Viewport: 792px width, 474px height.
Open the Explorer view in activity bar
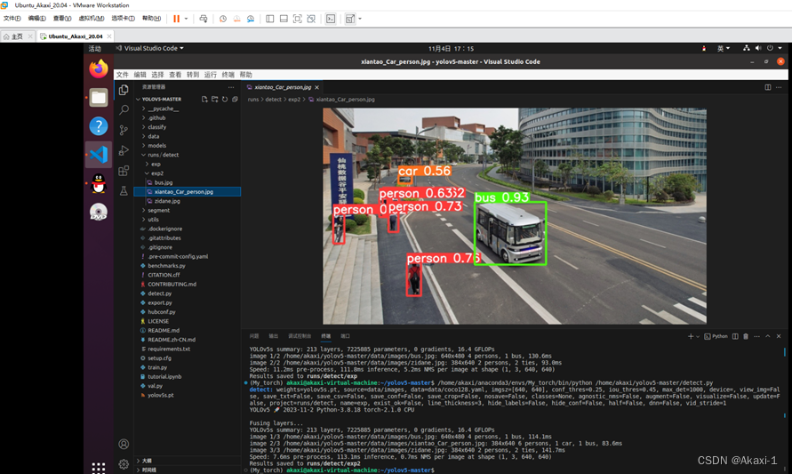pyautogui.click(x=124, y=90)
